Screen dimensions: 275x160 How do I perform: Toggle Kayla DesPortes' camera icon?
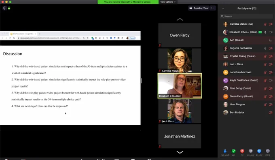click(x=271, y=80)
